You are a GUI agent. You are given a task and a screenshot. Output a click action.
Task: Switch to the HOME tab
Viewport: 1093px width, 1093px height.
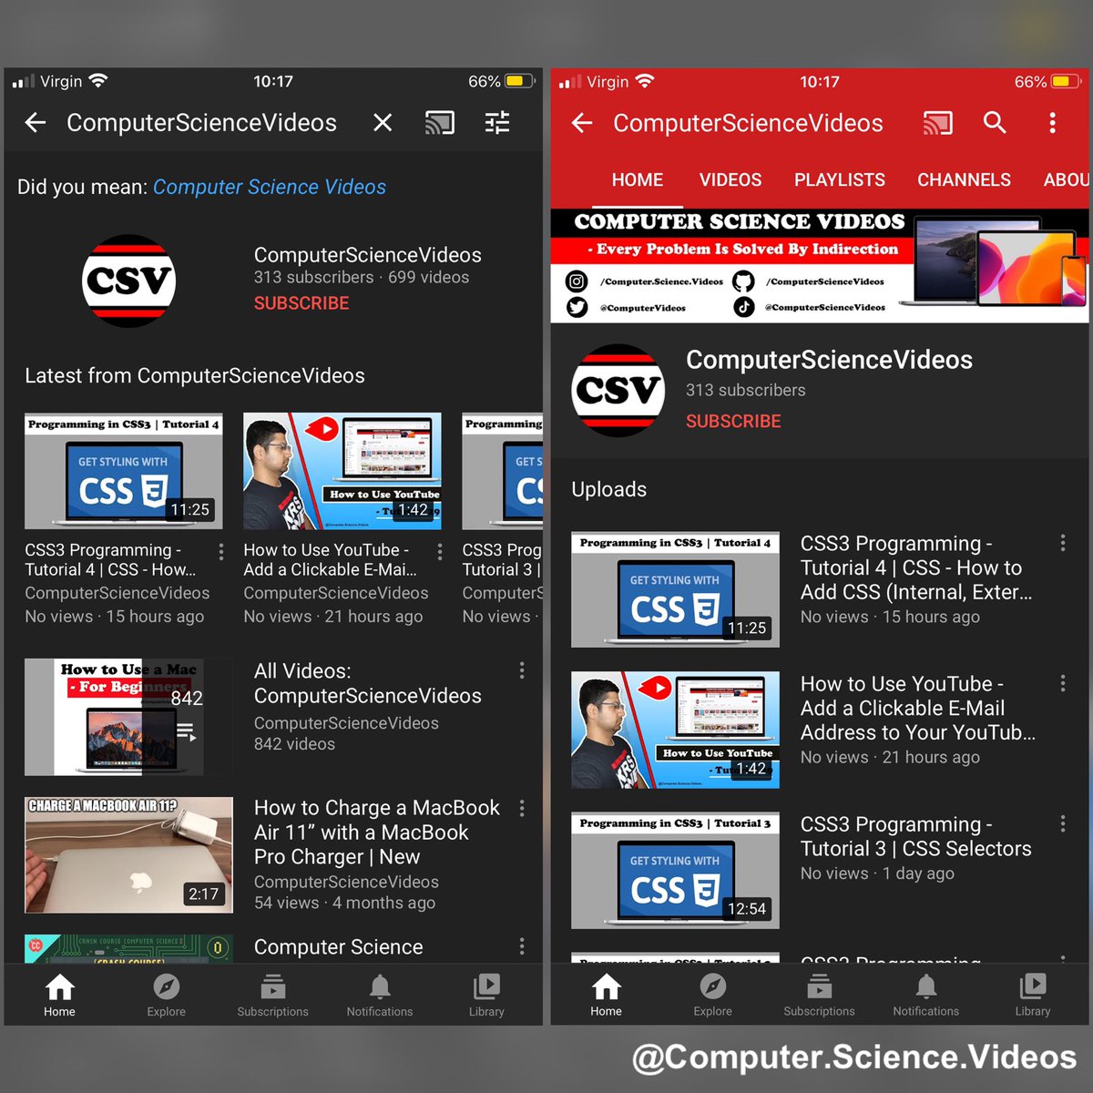pyautogui.click(x=638, y=180)
